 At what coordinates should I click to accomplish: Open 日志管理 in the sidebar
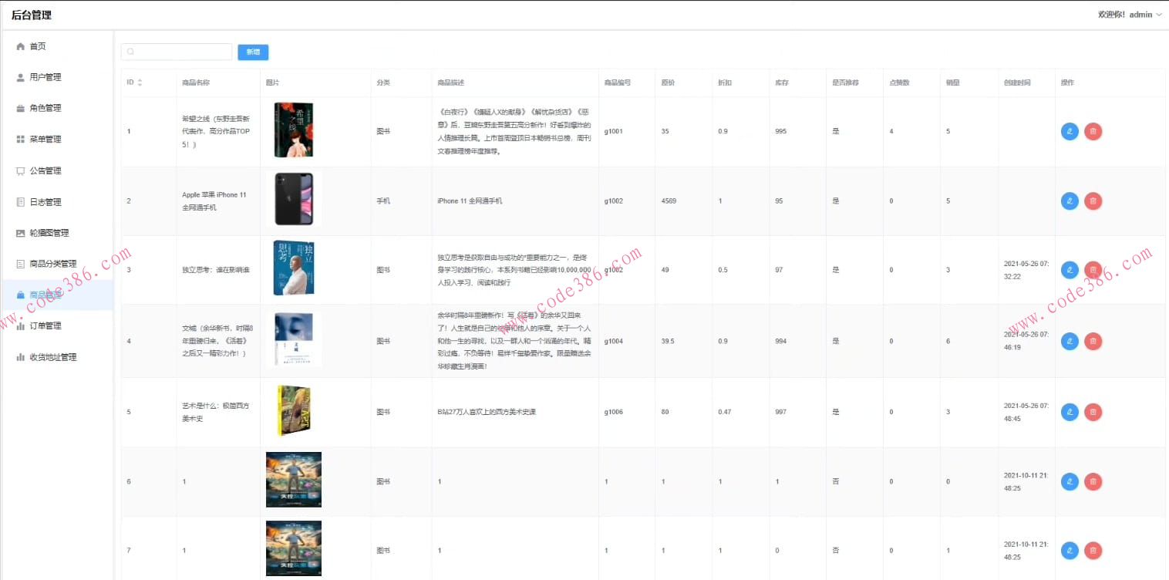(x=57, y=202)
